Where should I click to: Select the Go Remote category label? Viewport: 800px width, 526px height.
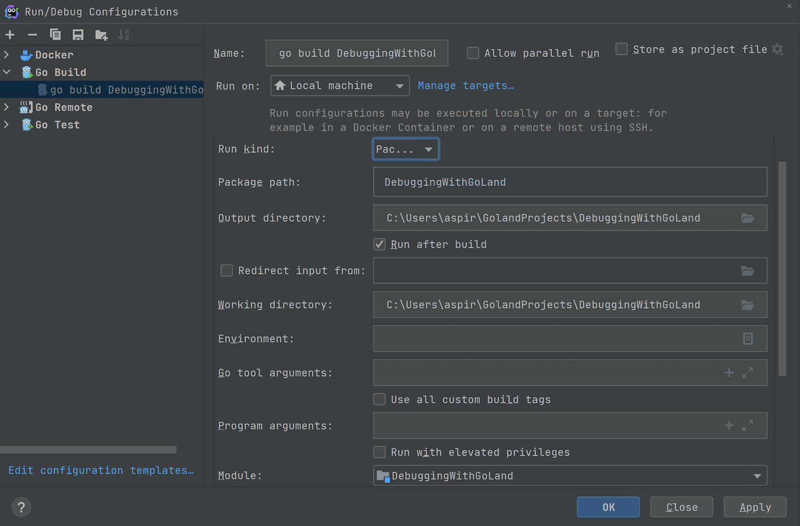tap(64, 107)
